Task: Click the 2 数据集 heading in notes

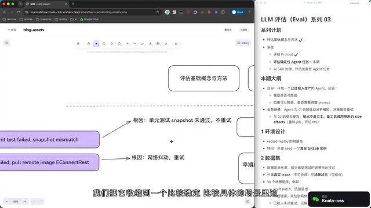Action: tap(271, 158)
